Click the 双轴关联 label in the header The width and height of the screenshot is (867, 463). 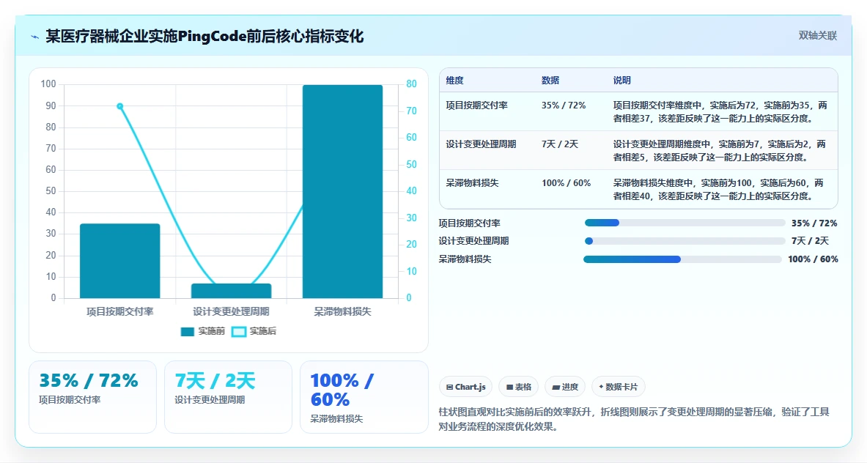[x=817, y=35]
